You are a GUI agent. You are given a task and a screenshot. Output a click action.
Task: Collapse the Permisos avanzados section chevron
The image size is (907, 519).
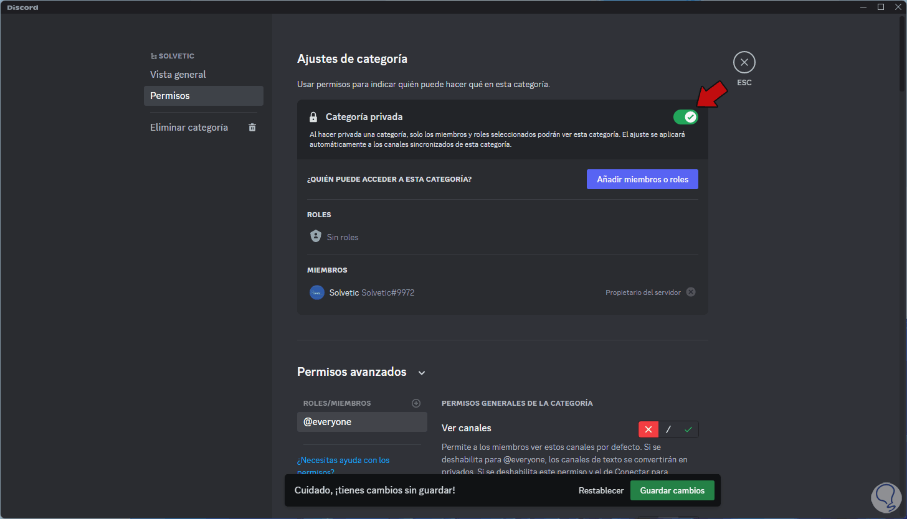coord(422,373)
